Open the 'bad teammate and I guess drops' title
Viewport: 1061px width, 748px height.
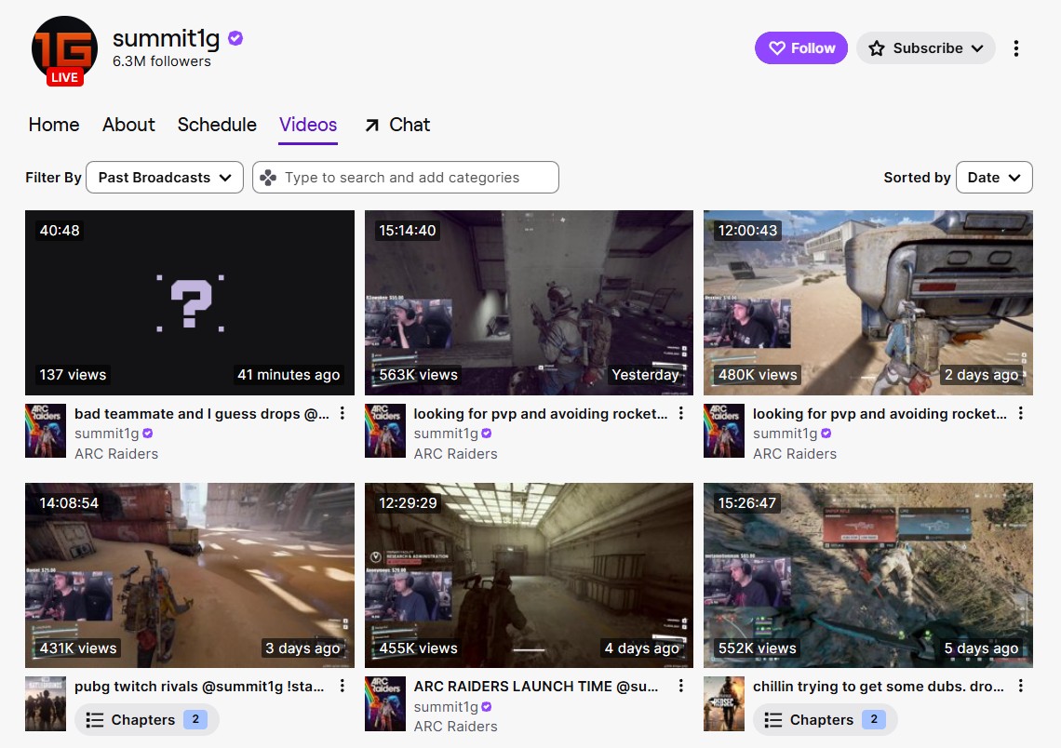[202, 414]
